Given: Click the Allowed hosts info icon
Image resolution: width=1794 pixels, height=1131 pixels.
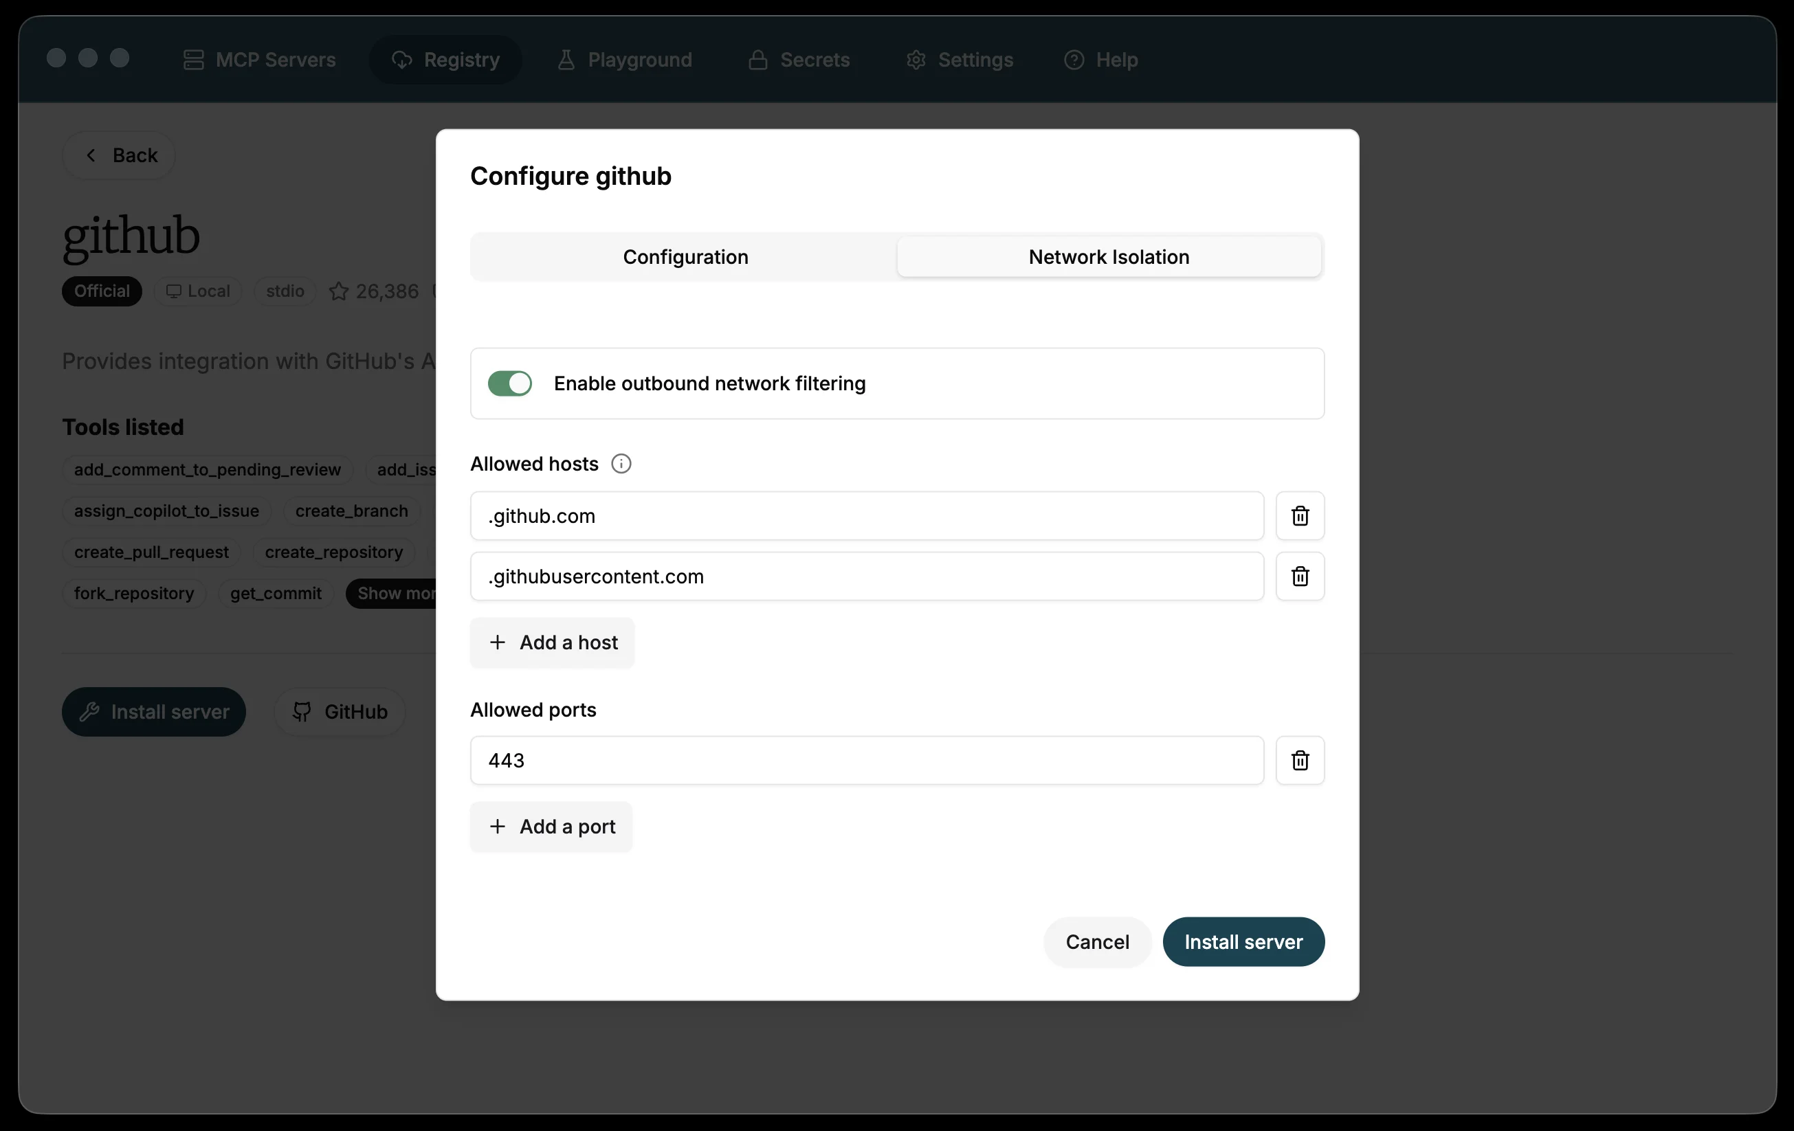Looking at the screenshot, I should tap(621, 463).
